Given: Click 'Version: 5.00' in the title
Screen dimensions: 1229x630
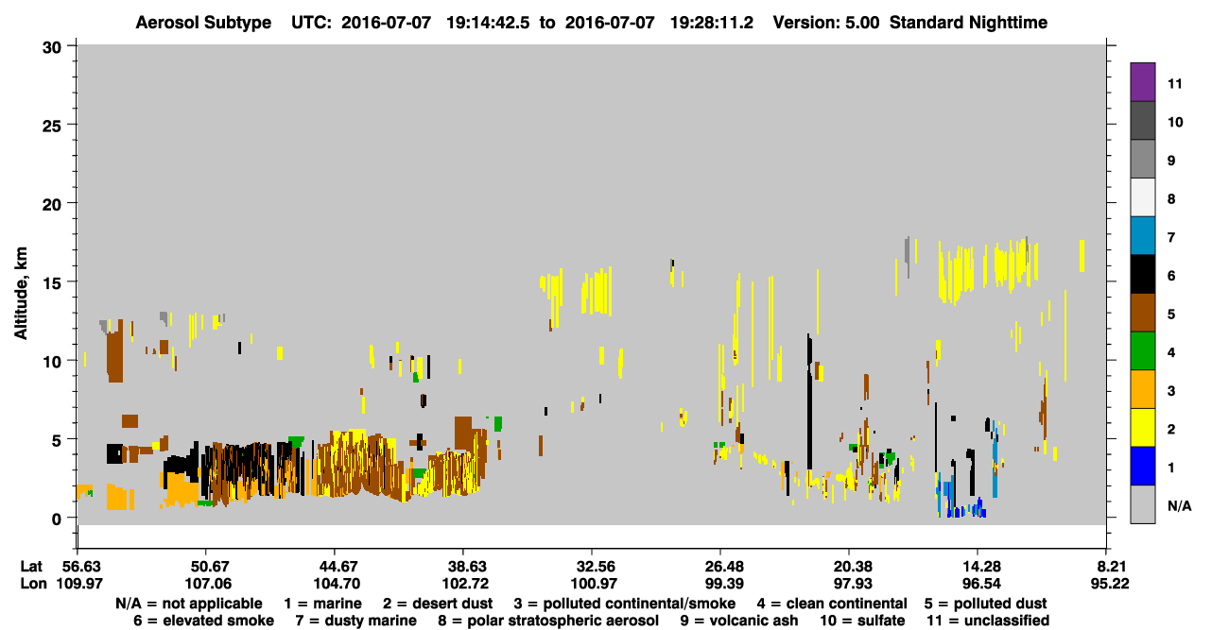Looking at the screenshot, I should pyautogui.click(x=823, y=22).
